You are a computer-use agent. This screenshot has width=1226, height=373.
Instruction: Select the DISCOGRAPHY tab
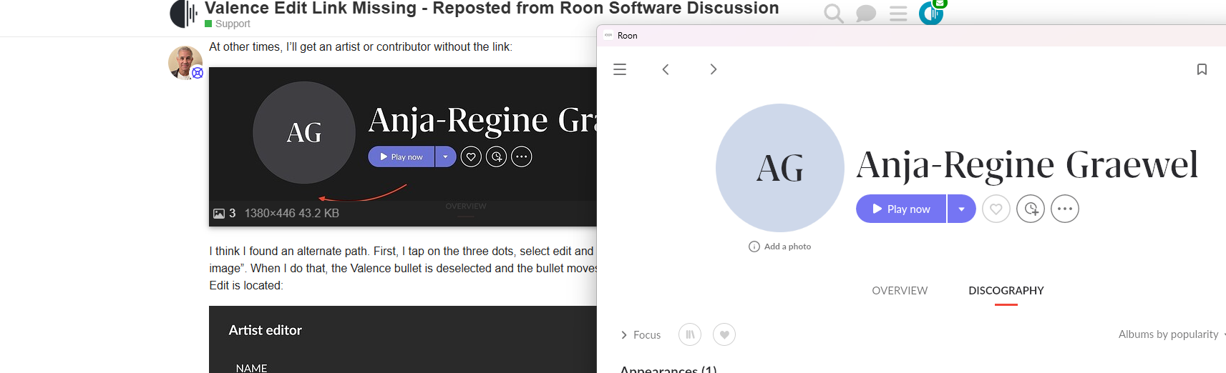[x=1006, y=291]
